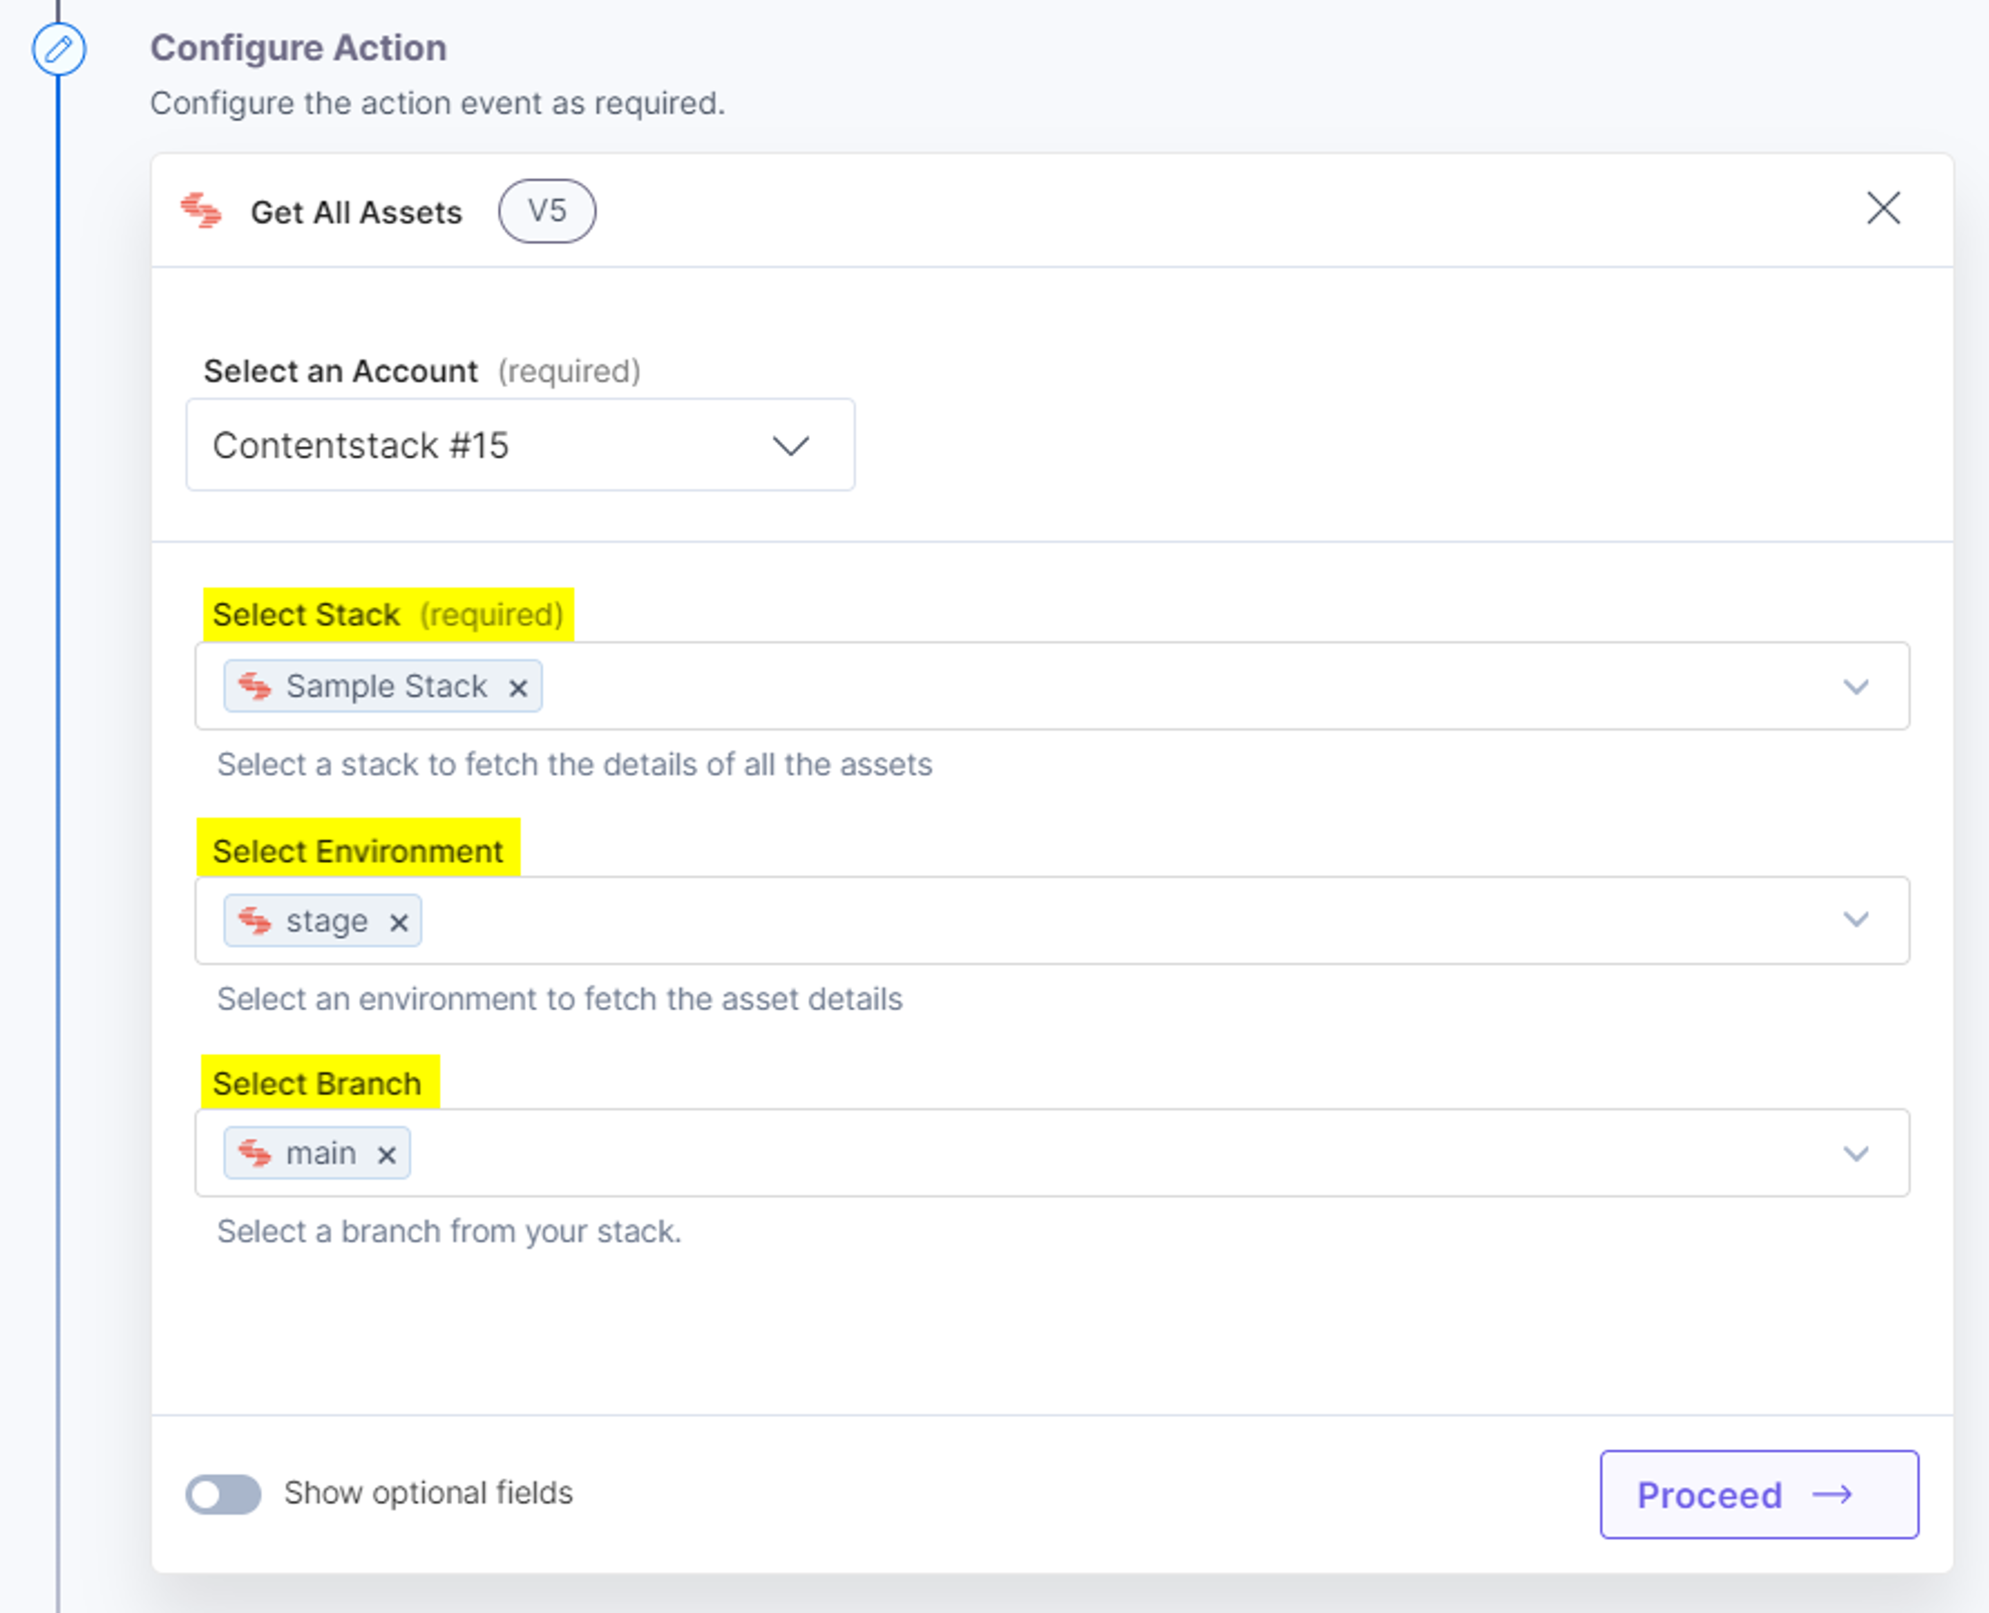The width and height of the screenshot is (1989, 1613).
Task: Click the Contentstack logo beside Get All Assets
Action: tap(201, 211)
